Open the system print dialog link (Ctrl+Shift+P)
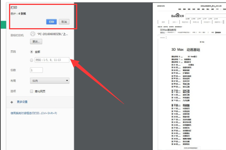Viewport: 226px width, 150px height. pyautogui.click(x=34, y=113)
